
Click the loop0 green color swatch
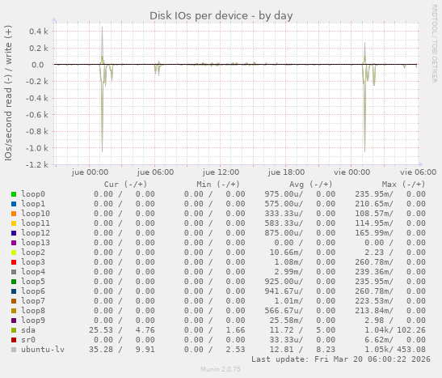(14, 194)
